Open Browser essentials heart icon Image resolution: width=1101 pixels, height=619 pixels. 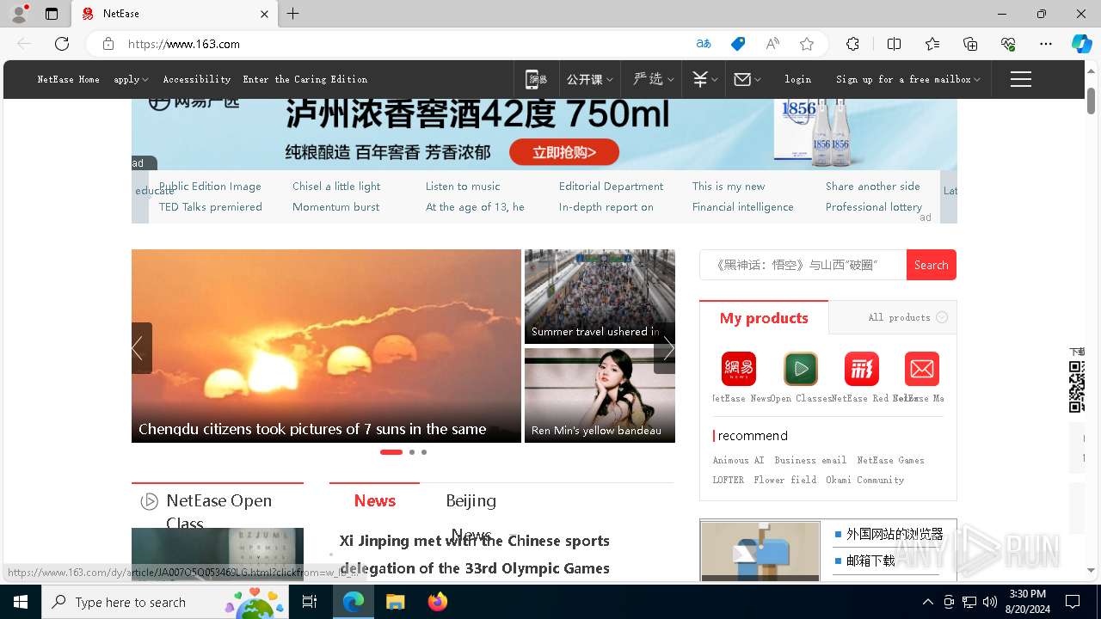point(1008,44)
